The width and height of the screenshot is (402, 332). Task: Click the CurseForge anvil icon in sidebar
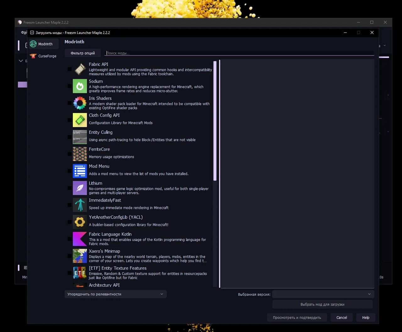tap(33, 56)
